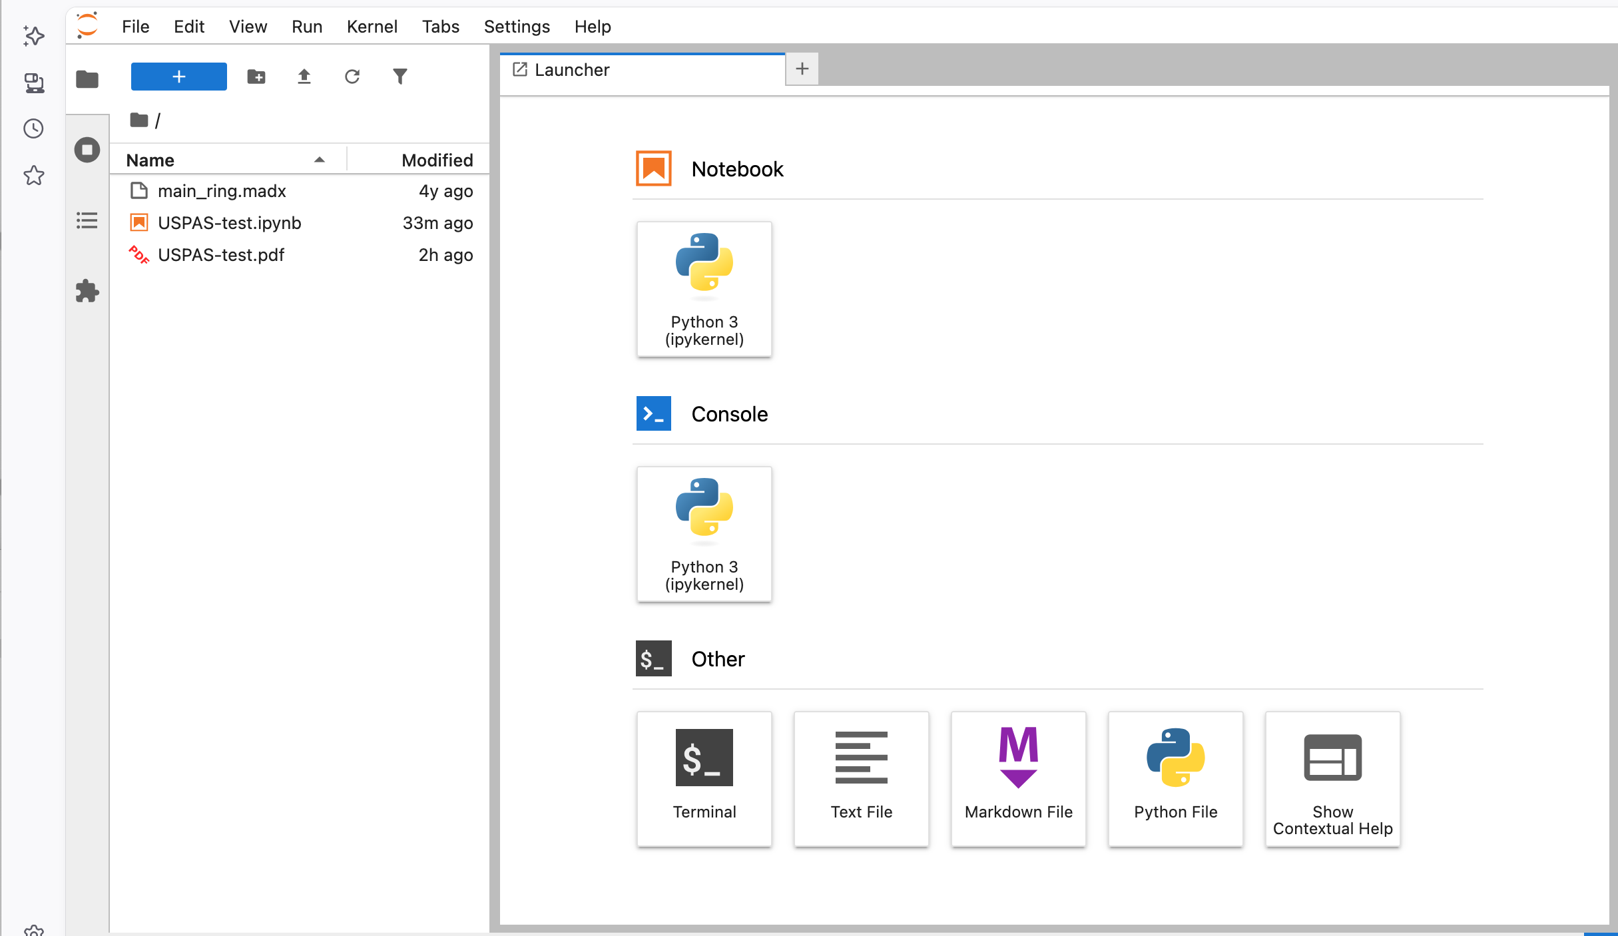Open the Help menu
Screen dimensions: 1618x936
tap(592, 27)
